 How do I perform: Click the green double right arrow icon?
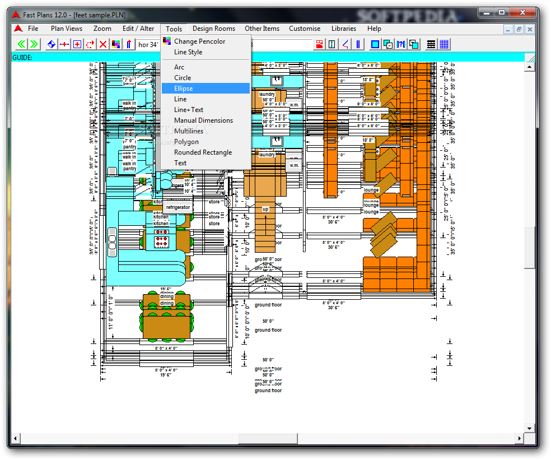point(35,44)
